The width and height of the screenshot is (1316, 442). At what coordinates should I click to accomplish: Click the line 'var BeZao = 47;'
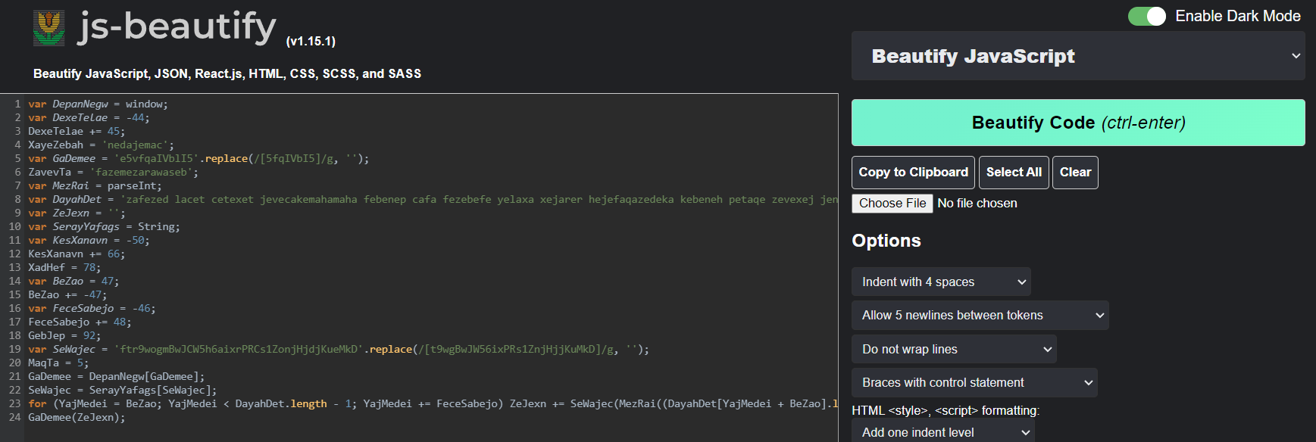coord(73,281)
